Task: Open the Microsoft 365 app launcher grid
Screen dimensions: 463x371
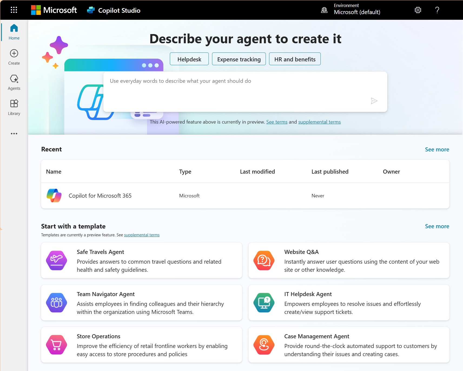Action: [x=14, y=10]
